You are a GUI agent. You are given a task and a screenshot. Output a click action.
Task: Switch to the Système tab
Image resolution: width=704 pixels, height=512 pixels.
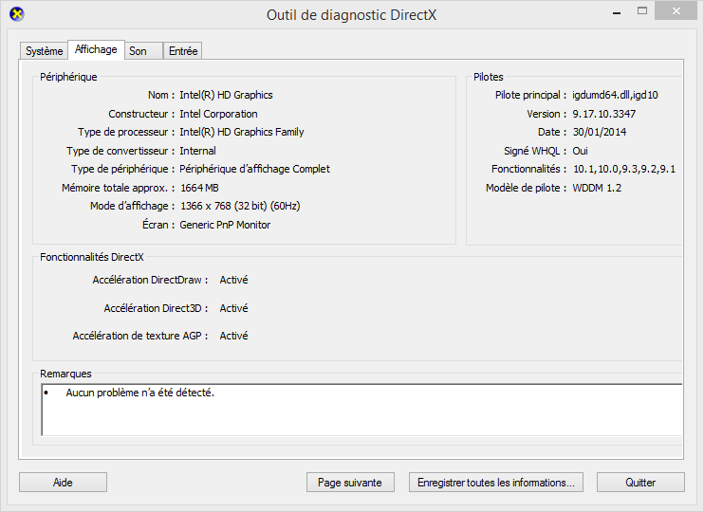(x=44, y=50)
